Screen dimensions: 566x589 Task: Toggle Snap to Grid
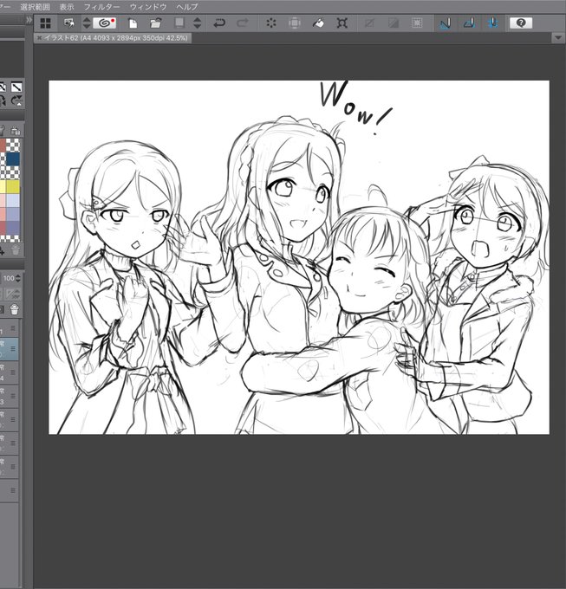click(x=492, y=23)
